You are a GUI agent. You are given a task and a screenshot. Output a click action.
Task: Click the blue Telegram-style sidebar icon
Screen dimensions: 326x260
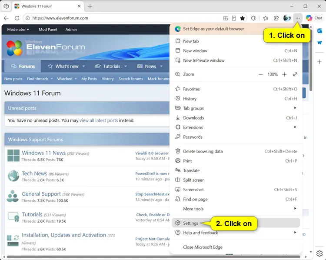(319, 43)
